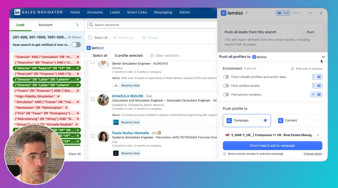
Task: Tick the checkbox for Paula Muñoz Montaño
Action: (93, 136)
